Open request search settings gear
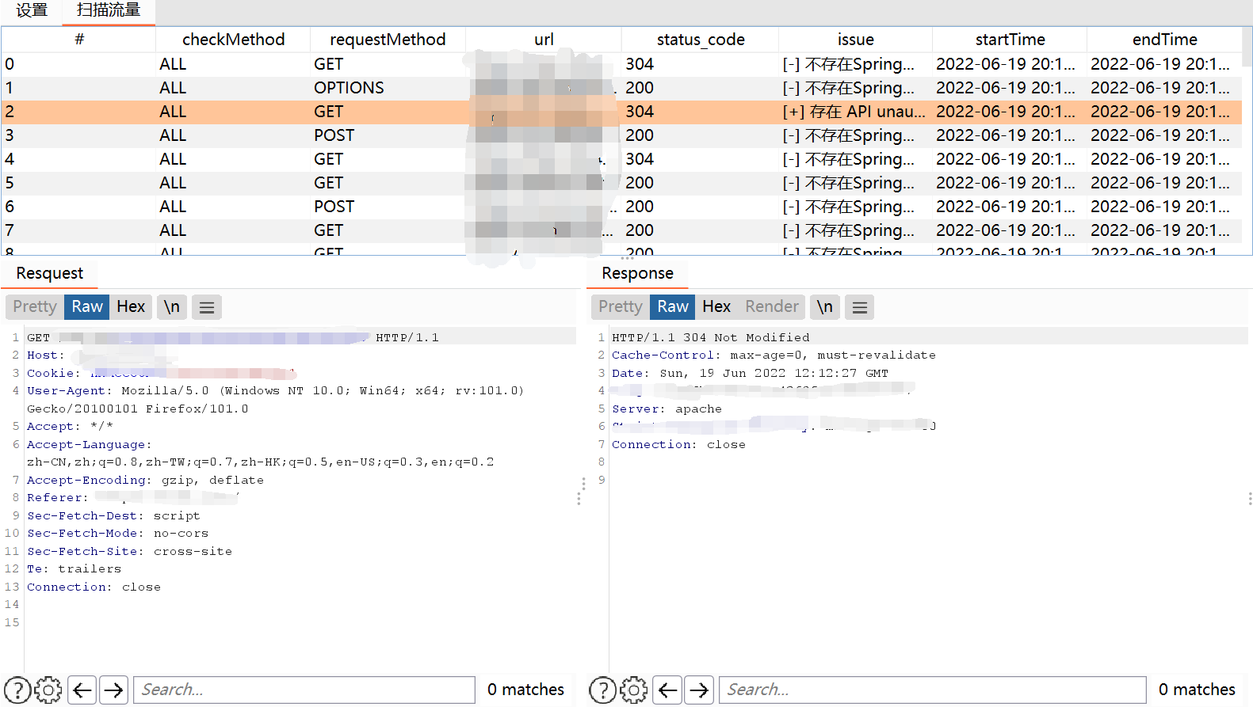Image resolution: width=1253 pixels, height=707 pixels. [48, 690]
